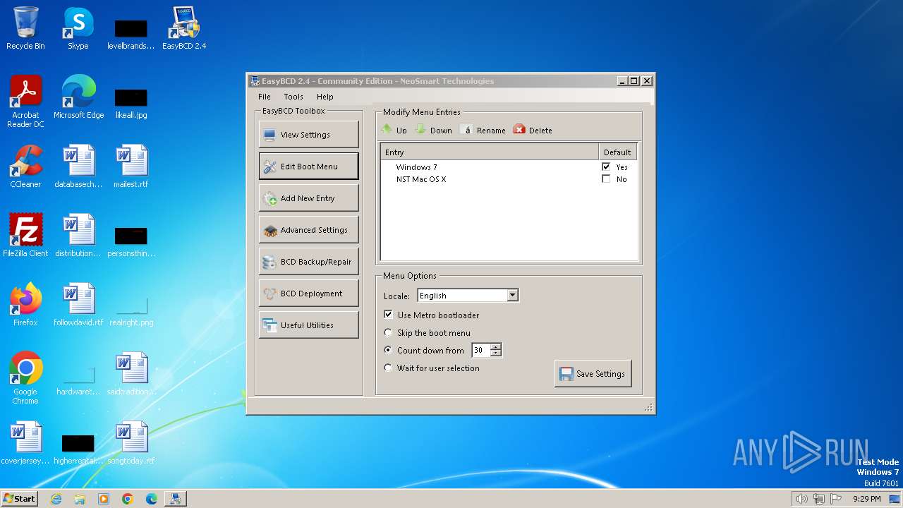Click the EasyBCD taskbar button
903x508 pixels.
point(175,499)
